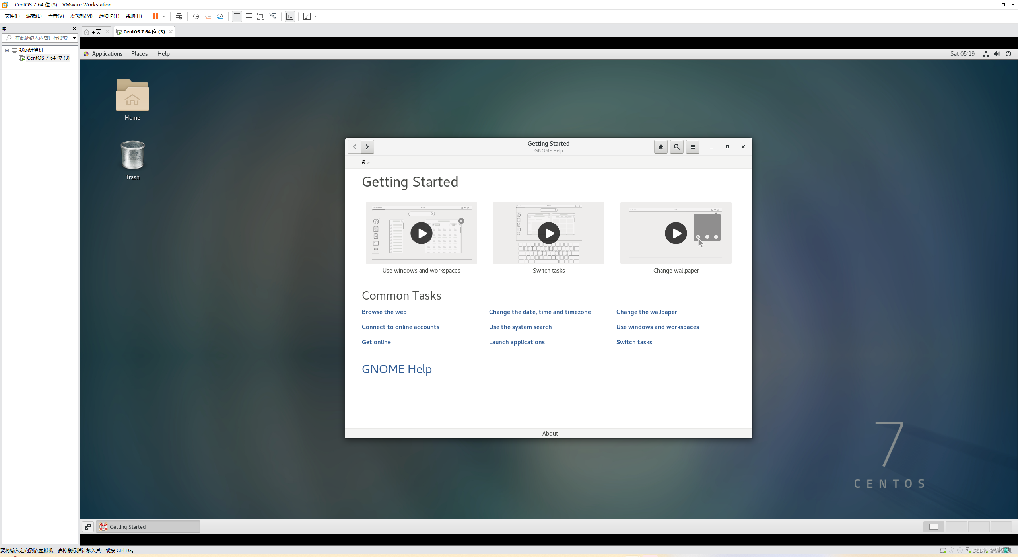Open the Launch applications link
Screen dimensions: 1018x557
[x=517, y=342]
